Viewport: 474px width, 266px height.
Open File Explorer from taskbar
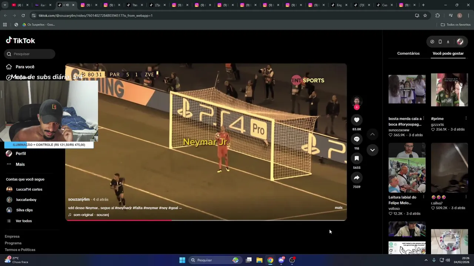[259, 260]
